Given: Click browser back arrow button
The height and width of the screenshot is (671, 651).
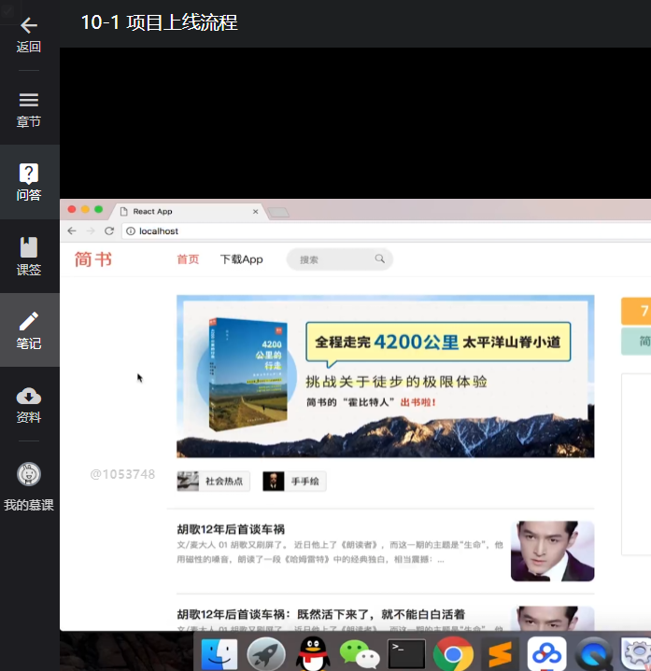Looking at the screenshot, I should pos(72,231).
